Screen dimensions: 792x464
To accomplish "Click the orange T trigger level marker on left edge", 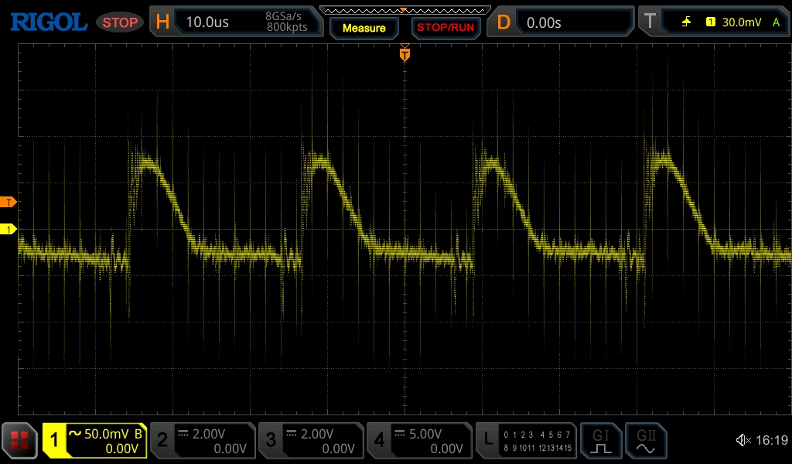I will click(x=9, y=203).
